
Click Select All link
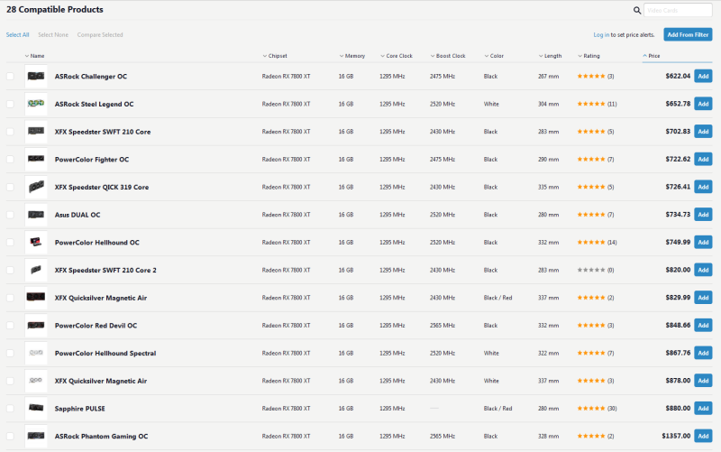coord(17,34)
